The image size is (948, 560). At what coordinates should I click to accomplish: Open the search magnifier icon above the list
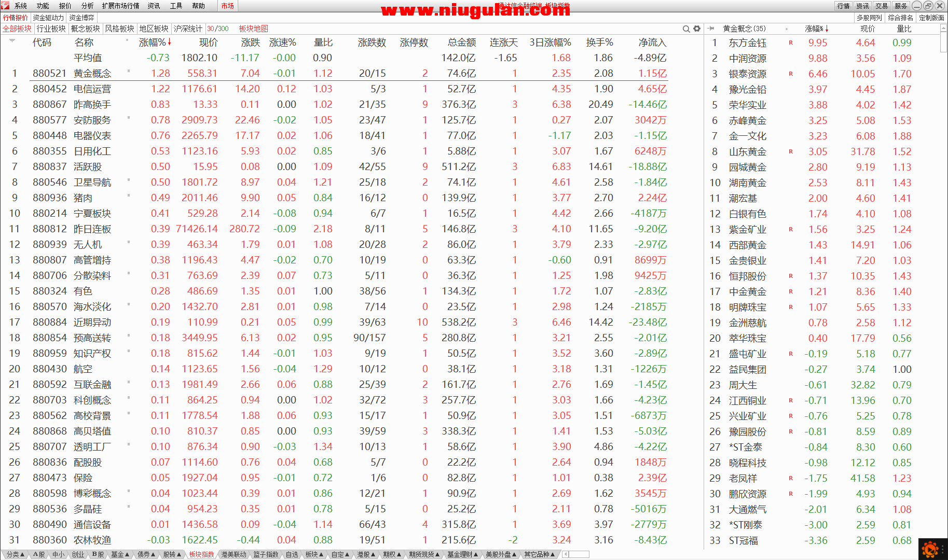[x=686, y=29]
